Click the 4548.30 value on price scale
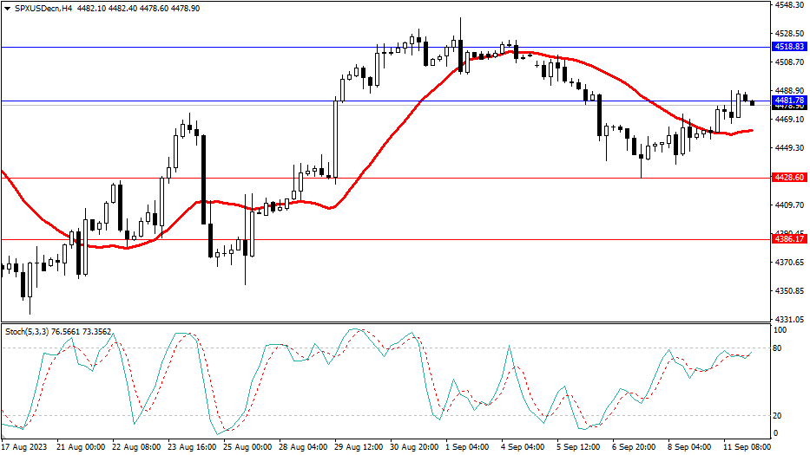The height and width of the screenshot is (455, 810). [789, 5]
